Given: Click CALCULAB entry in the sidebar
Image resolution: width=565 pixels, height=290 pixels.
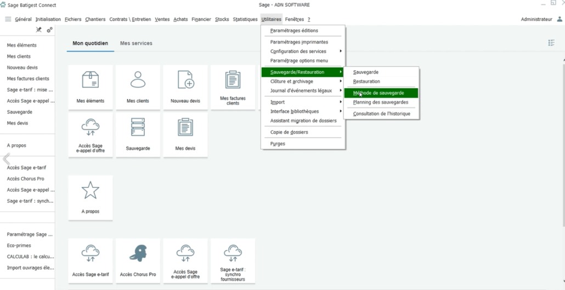Looking at the screenshot, I should [x=31, y=257].
